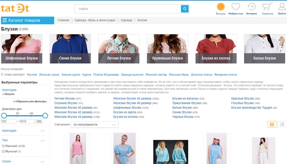Tick the Женский gender checkbox

click(x=3, y=146)
